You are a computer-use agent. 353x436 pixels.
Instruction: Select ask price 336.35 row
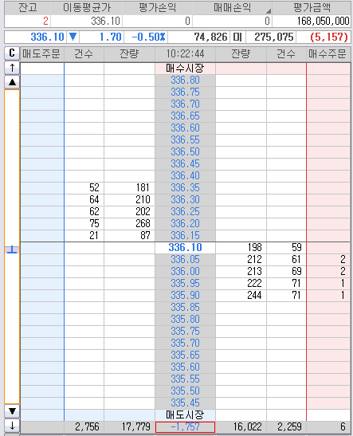pos(185,187)
